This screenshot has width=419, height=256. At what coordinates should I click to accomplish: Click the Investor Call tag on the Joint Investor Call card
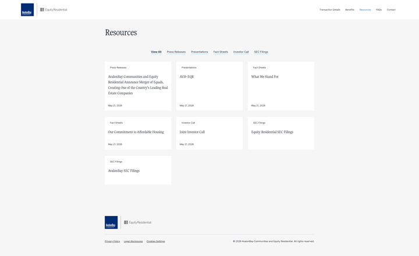[188, 123]
